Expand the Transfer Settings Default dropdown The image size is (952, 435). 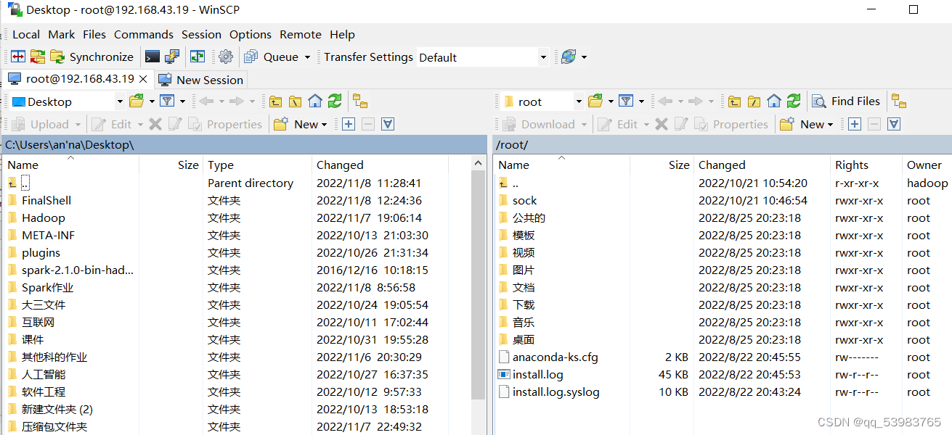(543, 57)
